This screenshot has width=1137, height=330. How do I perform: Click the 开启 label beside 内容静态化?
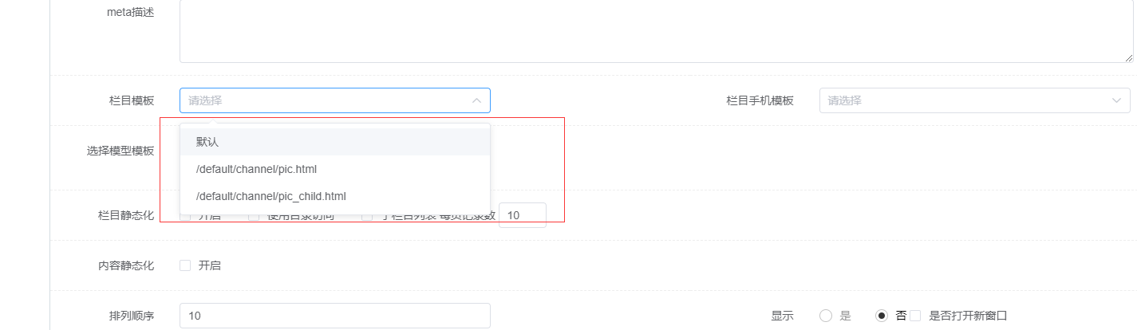pyautogui.click(x=210, y=265)
